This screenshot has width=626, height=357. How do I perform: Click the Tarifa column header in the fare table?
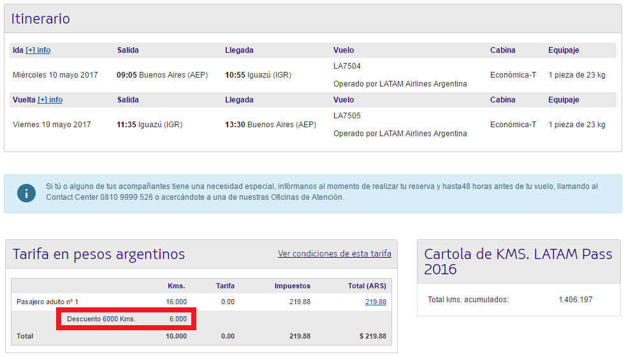tap(225, 286)
